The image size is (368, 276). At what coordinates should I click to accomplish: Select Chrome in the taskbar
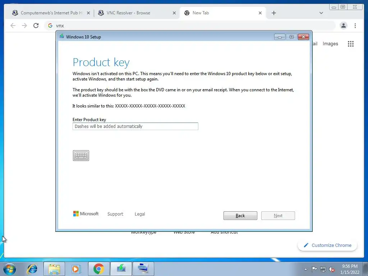(x=98, y=269)
